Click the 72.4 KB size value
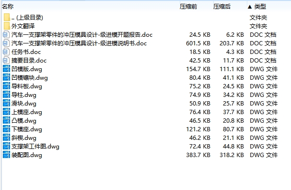291x190 pixels. [200, 146]
